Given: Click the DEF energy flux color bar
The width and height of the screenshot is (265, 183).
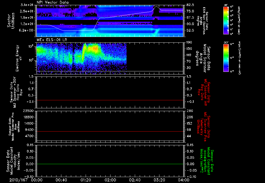Looking at the screenshot, I should click(x=226, y=58).
